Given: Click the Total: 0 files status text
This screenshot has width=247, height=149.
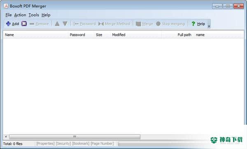Looking at the screenshot, I should point(13,144).
